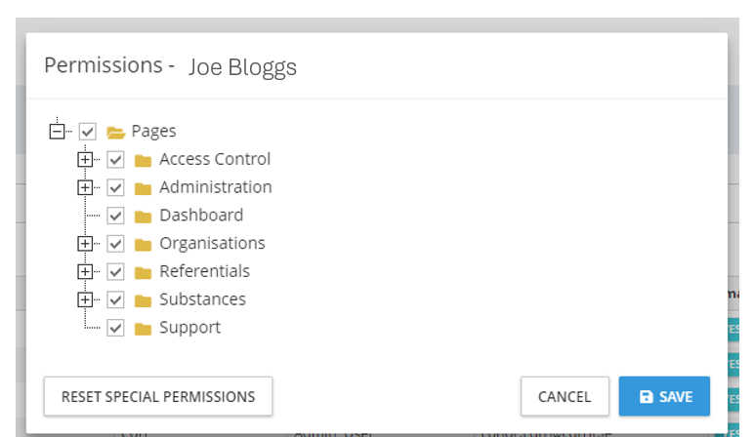Toggle the Administration permission checkbox
754x437 pixels.
[x=116, y=187]
